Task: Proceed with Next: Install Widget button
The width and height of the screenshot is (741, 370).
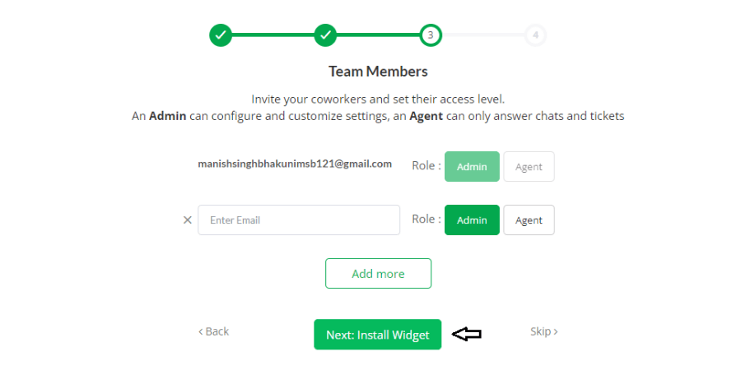Action: [x=378, y=335]
